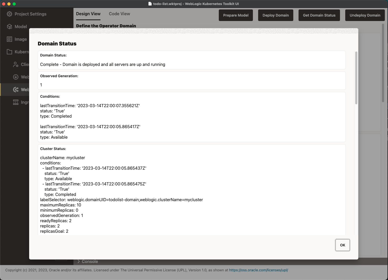Select the Image sidebar entry

click(21, 39)
